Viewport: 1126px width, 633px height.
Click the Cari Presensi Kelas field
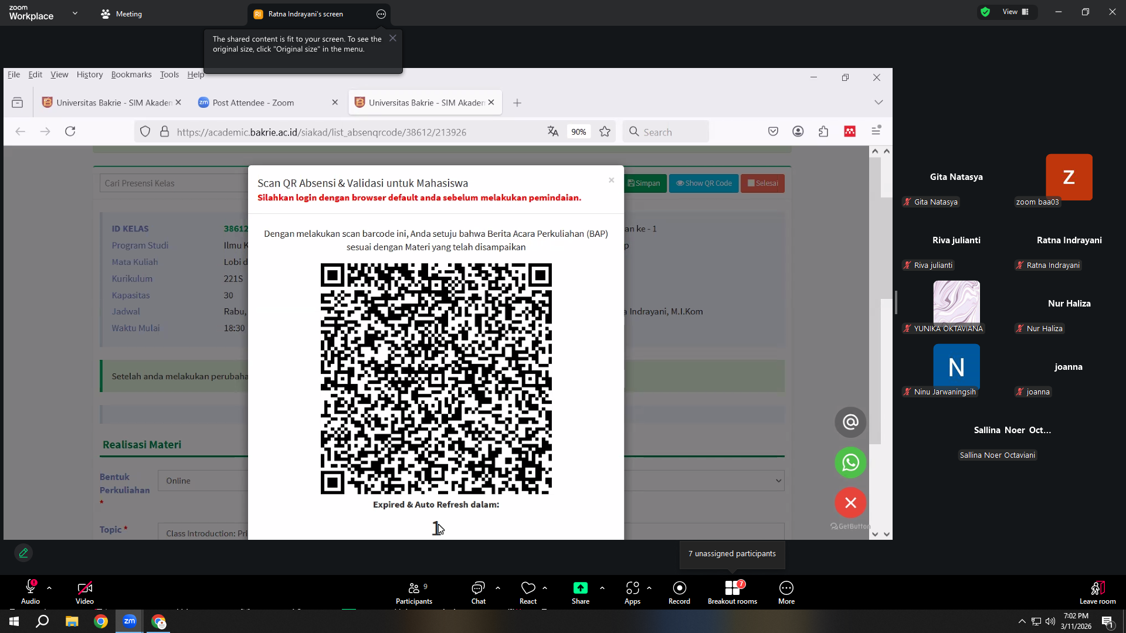(x=174, y=183)
